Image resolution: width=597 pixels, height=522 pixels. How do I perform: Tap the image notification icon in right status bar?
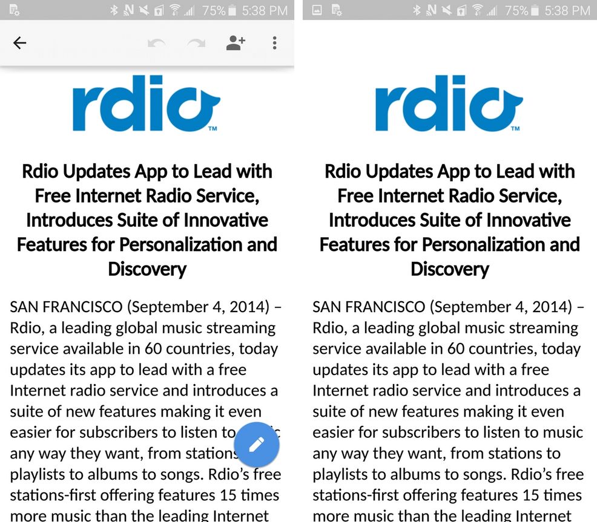(x=317, y=10)
